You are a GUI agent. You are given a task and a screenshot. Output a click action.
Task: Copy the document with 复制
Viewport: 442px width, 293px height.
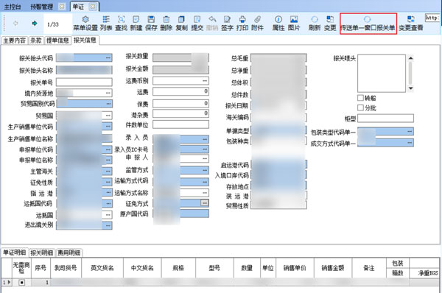pos(181,23)
